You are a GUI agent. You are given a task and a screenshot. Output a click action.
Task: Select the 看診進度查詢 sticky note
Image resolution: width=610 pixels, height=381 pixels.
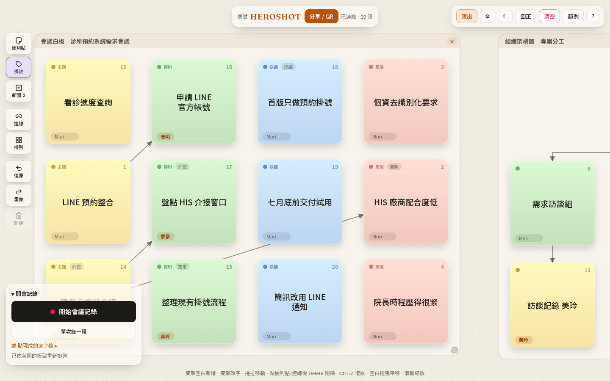(x=88, y=102)
